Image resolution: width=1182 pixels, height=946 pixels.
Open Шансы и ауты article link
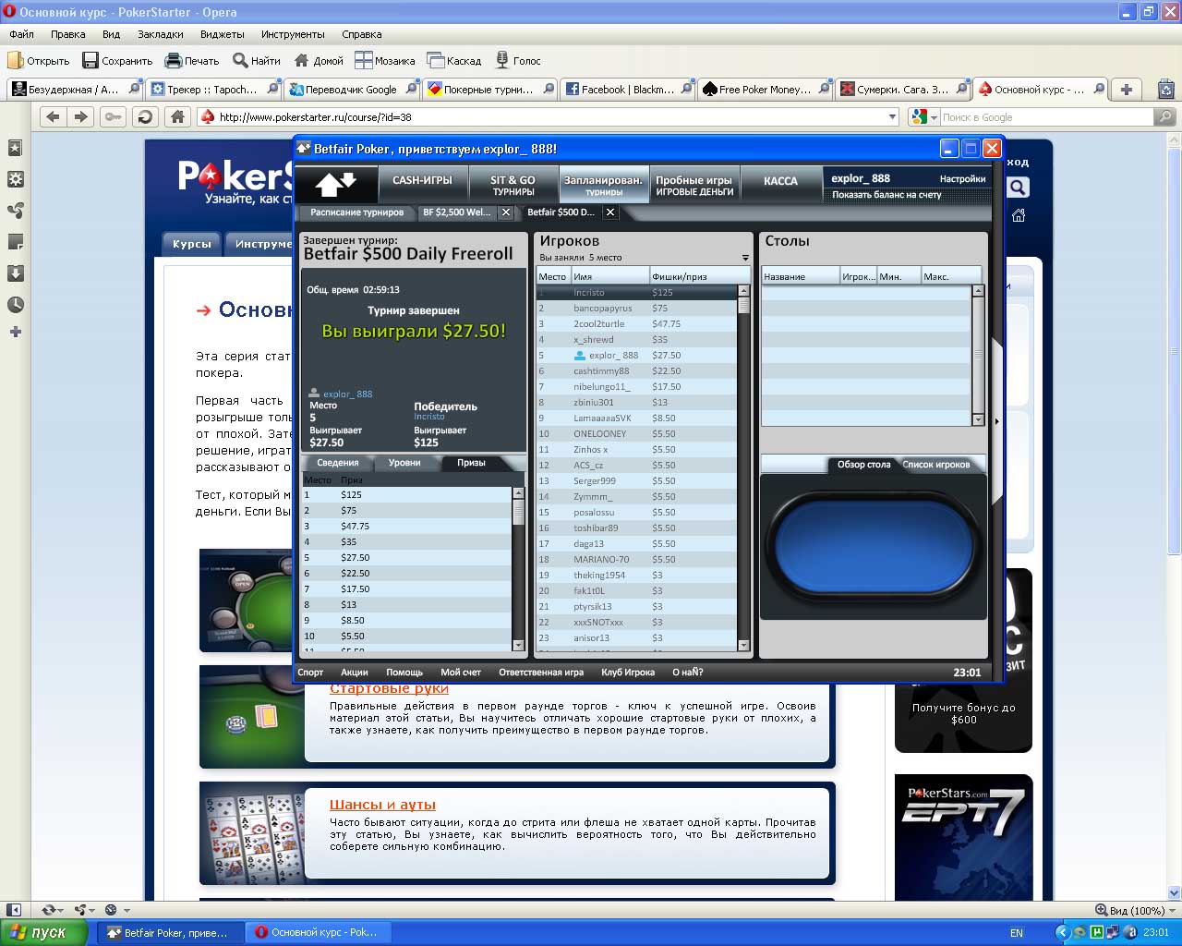(382, 805)
